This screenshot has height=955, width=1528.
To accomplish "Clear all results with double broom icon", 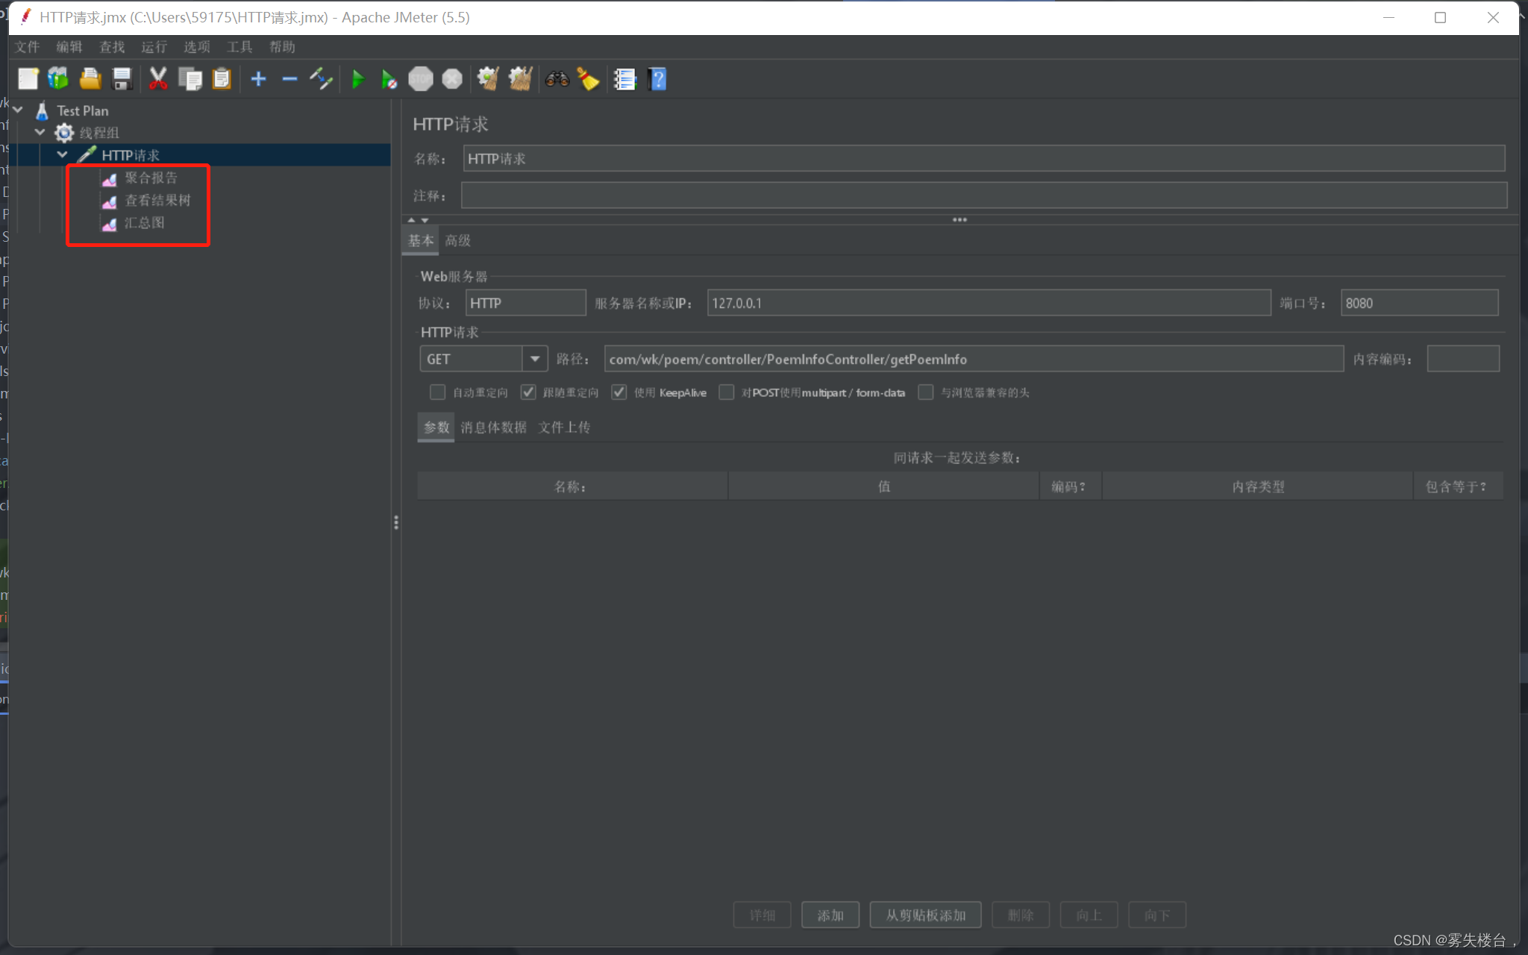I will [x=520, y=79].
